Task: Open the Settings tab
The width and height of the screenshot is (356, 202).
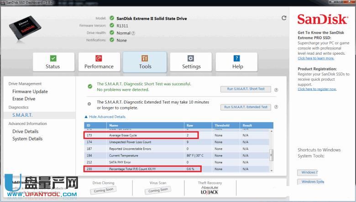Action: click(191, 62)
